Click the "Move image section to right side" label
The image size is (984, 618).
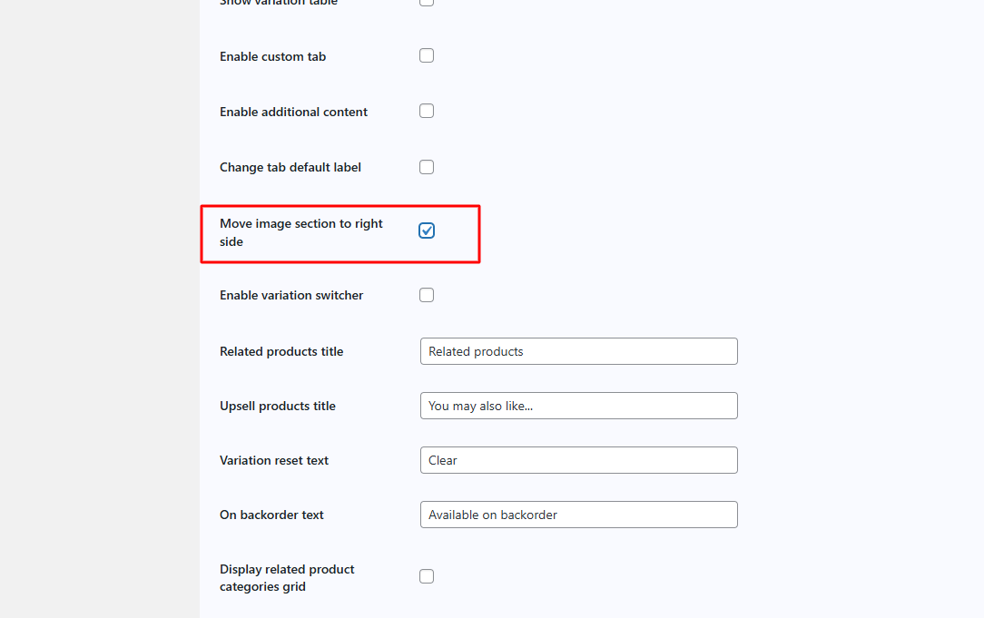click(x=300, y=232)
